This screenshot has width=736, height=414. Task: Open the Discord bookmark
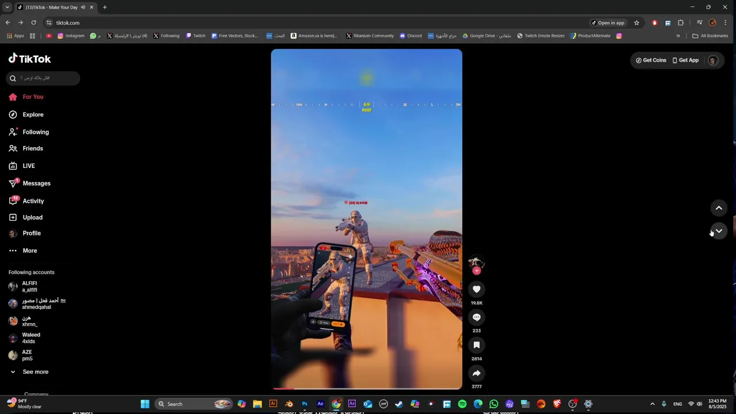point(411,36)
